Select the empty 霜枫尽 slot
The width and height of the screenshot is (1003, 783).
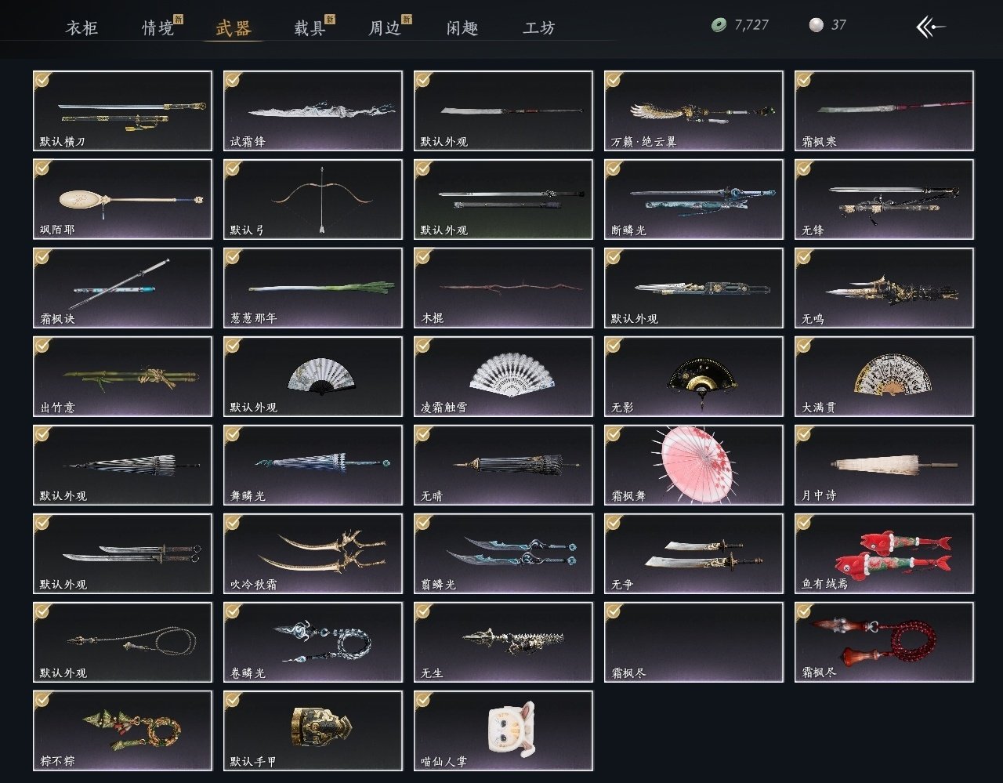[693, 642]
